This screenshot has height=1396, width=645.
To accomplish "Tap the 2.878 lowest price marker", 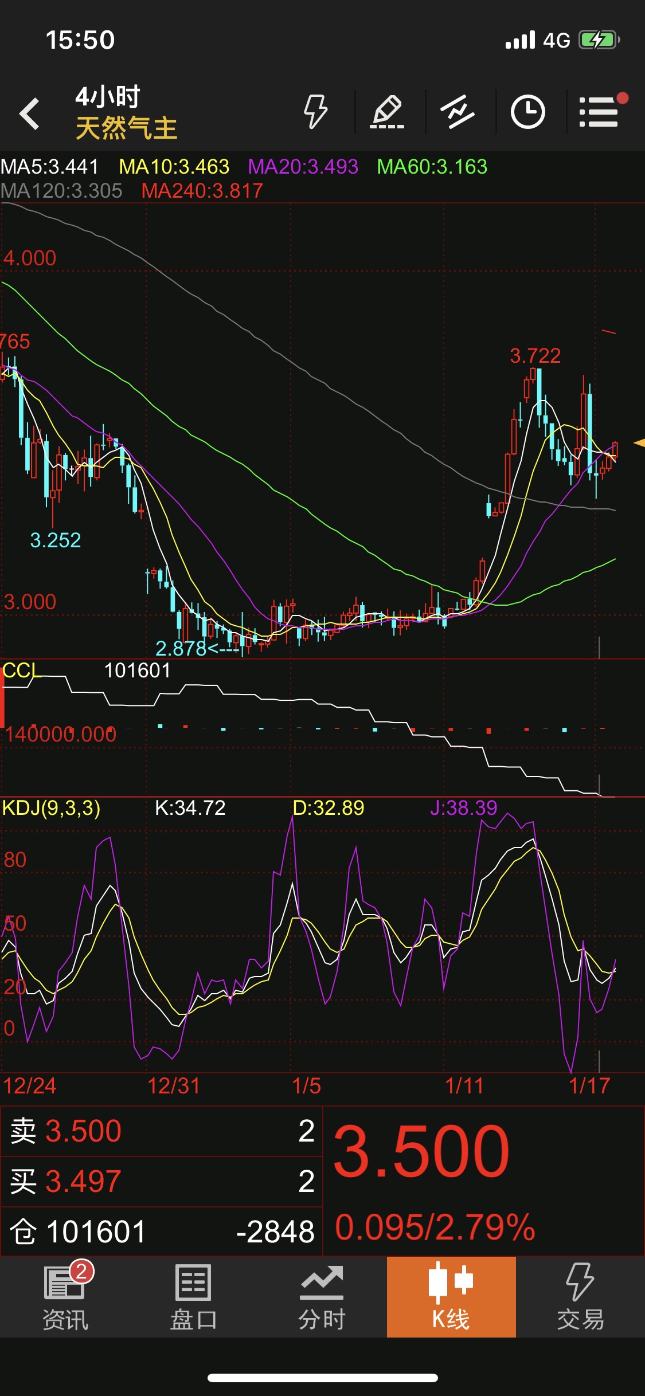I will click(x=197, y=649).
